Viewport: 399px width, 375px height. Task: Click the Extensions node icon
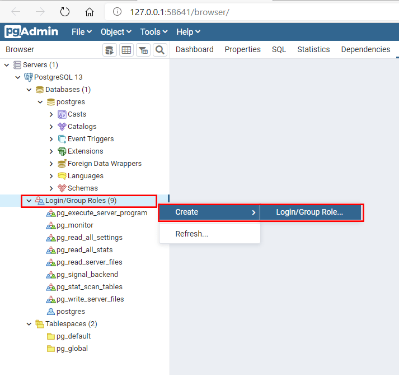point(62,151)
